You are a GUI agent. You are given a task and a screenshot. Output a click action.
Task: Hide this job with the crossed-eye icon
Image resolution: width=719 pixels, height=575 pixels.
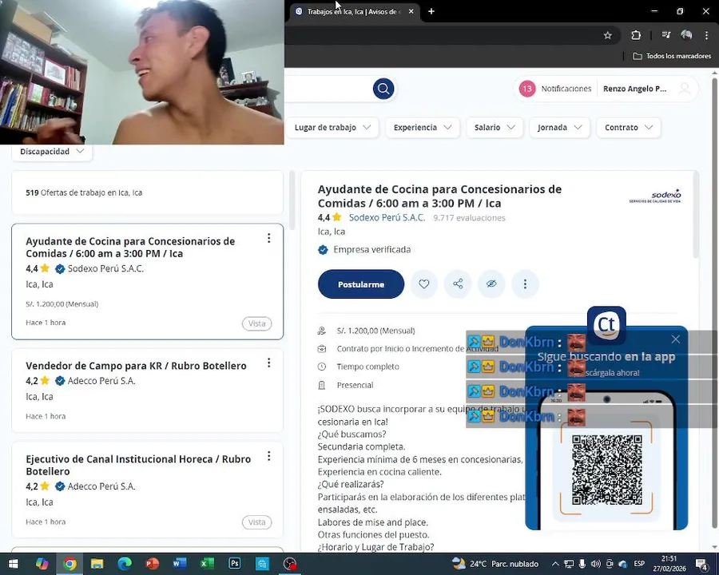point(491,284)
